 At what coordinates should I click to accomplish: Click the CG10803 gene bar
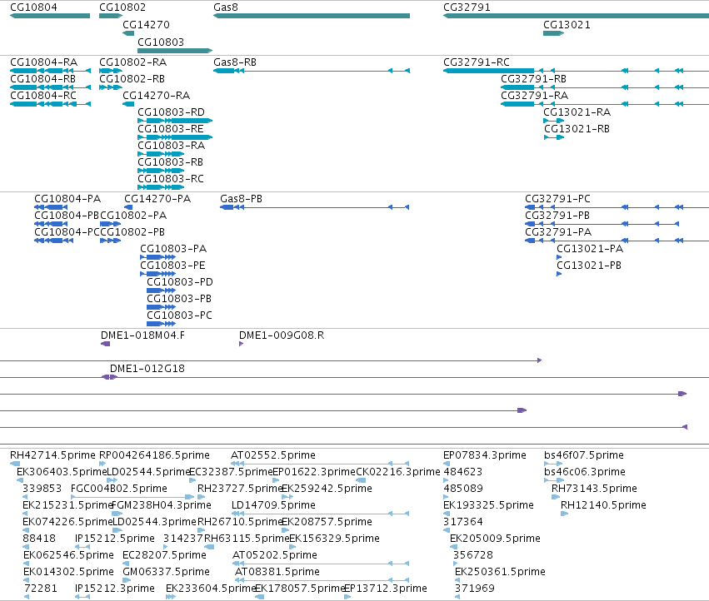175,51
